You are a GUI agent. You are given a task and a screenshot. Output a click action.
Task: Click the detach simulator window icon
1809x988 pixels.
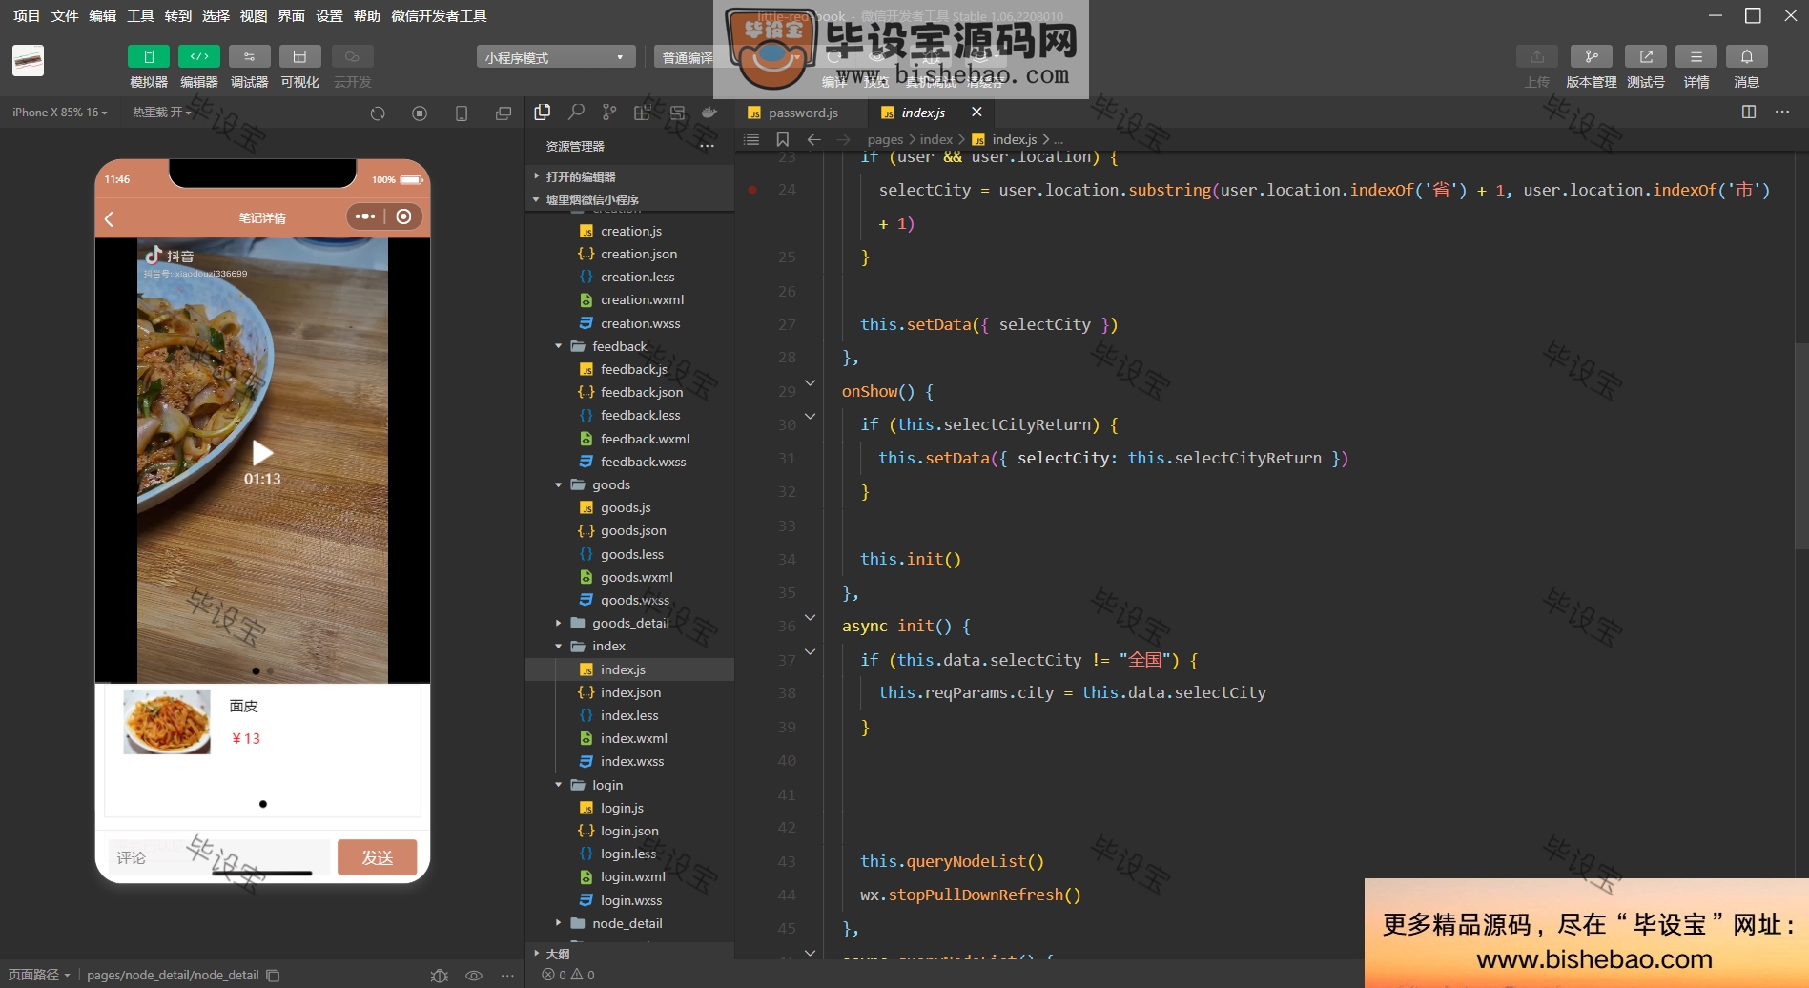pyautogui.click(x=504, y=113)
